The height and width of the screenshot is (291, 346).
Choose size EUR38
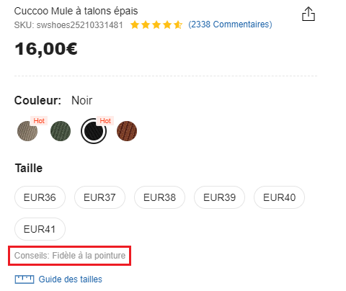coord(159,197)
